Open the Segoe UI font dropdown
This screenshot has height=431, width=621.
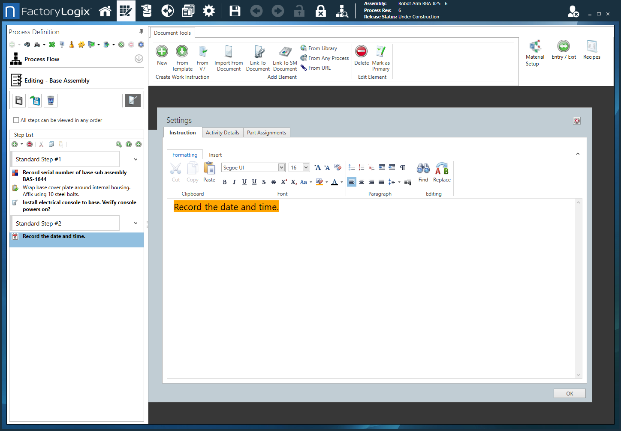click(x=281, y=167)
